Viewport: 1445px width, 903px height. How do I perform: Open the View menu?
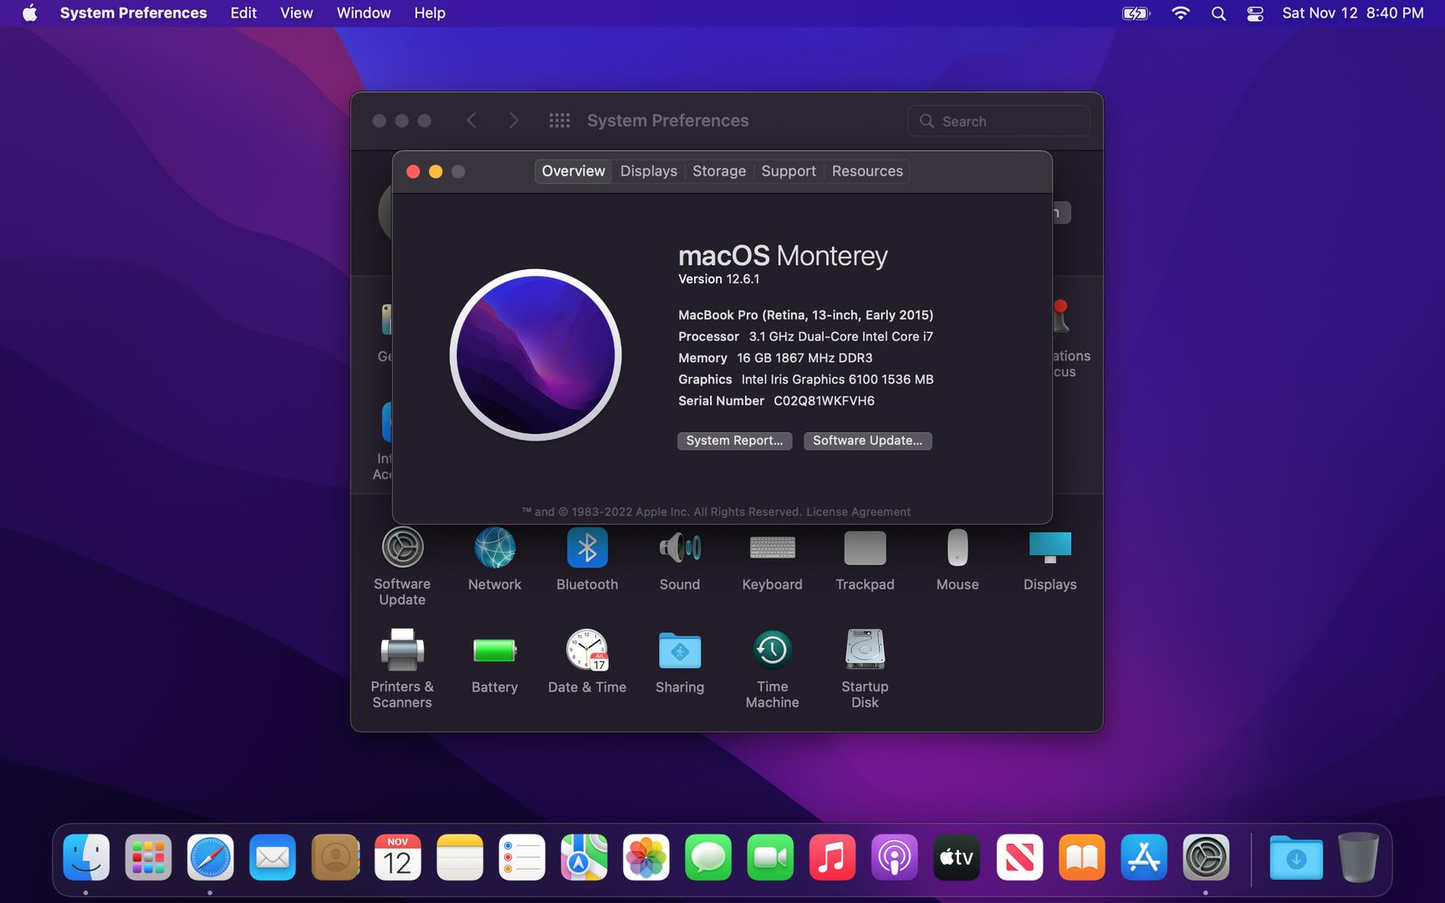(296, 13)
